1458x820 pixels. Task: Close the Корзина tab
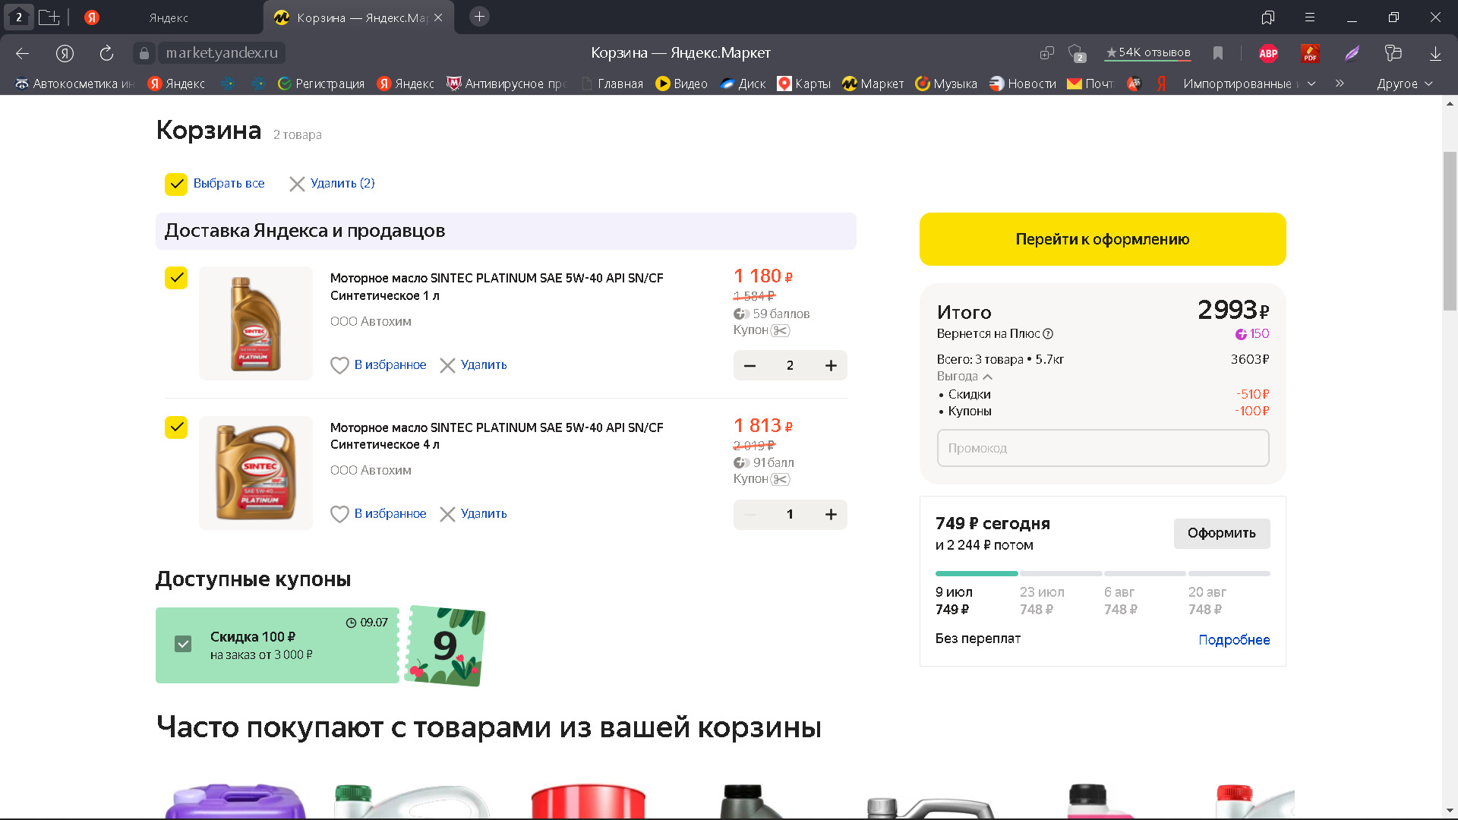click(438, 17)
